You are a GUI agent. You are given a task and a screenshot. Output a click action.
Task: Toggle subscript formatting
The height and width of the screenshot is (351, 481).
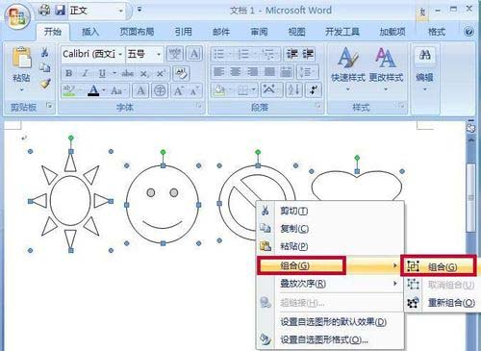(x=143, y=74)
